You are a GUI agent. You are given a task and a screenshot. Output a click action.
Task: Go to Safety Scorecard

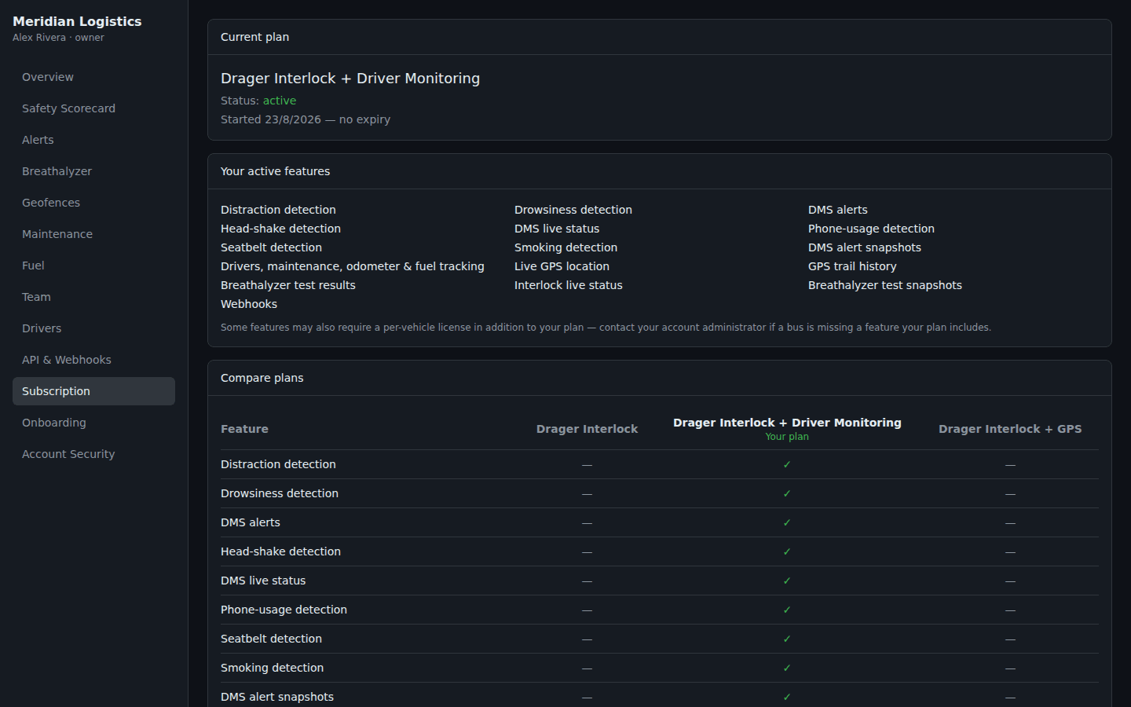pyautogui.click(x=93, y=108)
